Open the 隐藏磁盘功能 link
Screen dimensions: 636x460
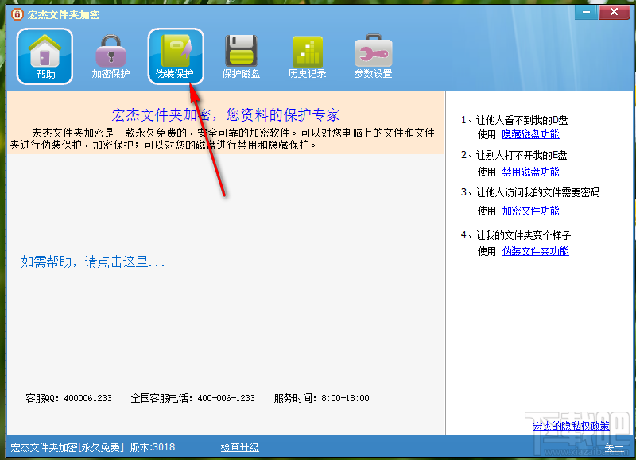coord(530,134)
